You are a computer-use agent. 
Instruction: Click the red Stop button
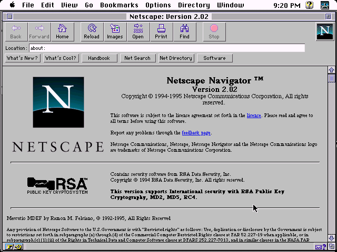(214, 31)
